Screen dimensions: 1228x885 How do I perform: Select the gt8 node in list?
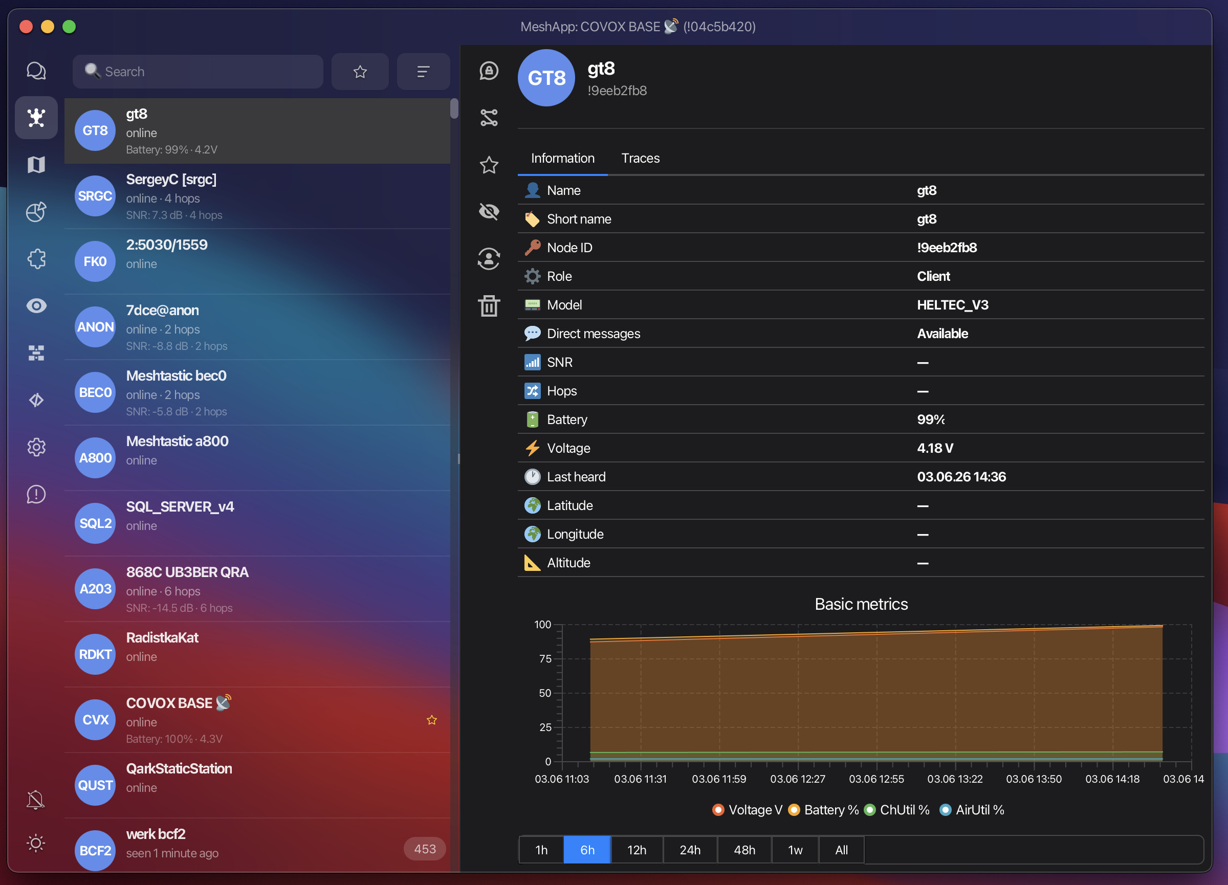[257, 131]
